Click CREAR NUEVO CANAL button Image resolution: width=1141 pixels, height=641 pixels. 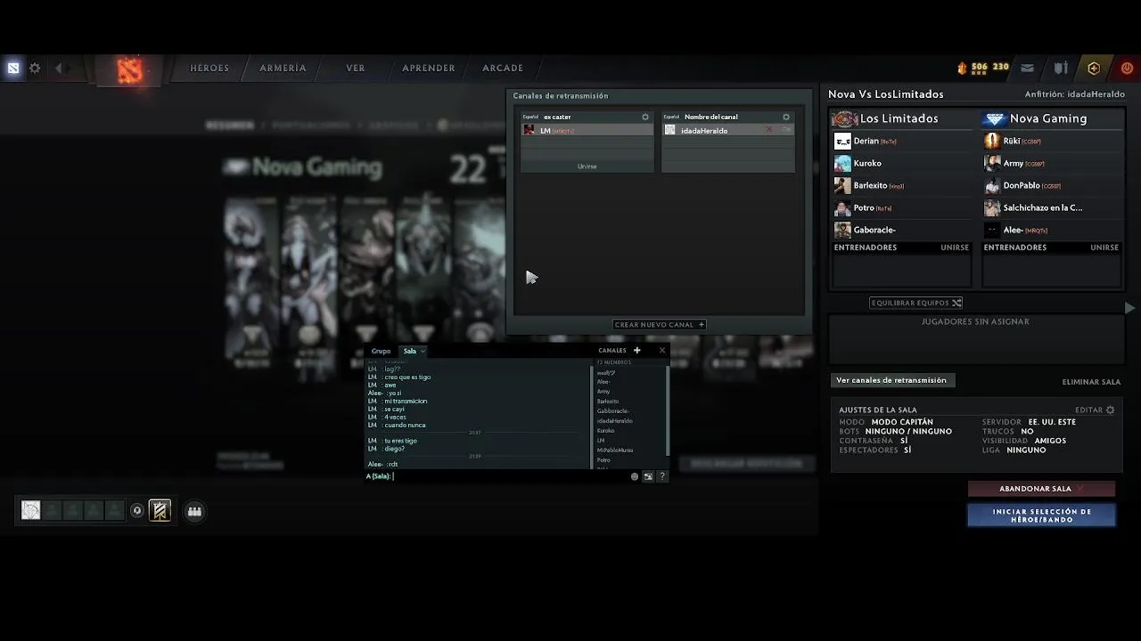(660, 325)
